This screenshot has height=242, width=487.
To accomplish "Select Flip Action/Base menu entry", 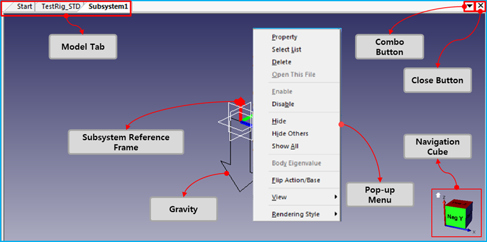I will click(296, 180).
